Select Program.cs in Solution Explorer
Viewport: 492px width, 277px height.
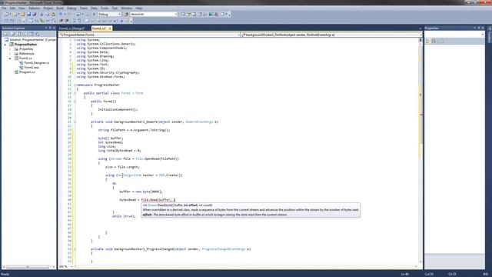[x=27, y=72]
